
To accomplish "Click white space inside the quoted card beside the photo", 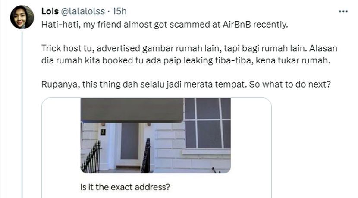I will [x=251, y=137].
